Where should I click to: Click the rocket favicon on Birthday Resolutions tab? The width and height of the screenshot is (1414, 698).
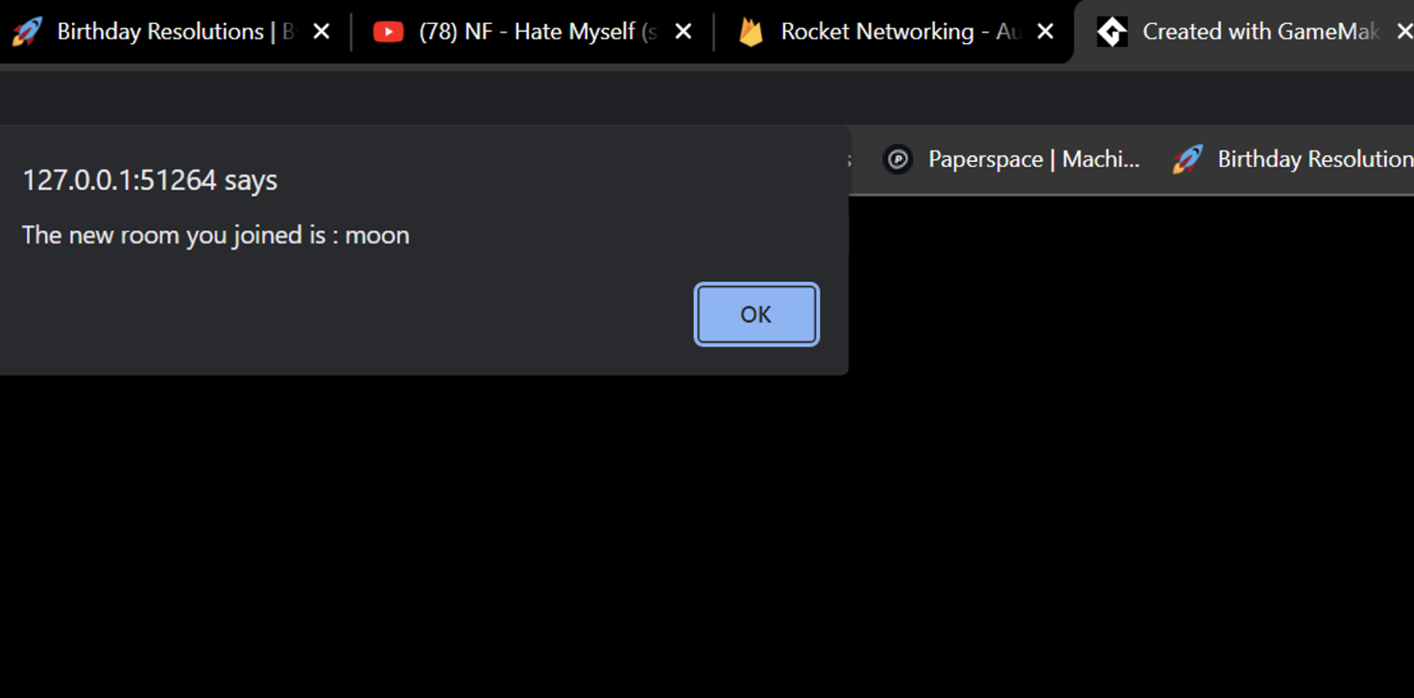click(x=27, y=32)
